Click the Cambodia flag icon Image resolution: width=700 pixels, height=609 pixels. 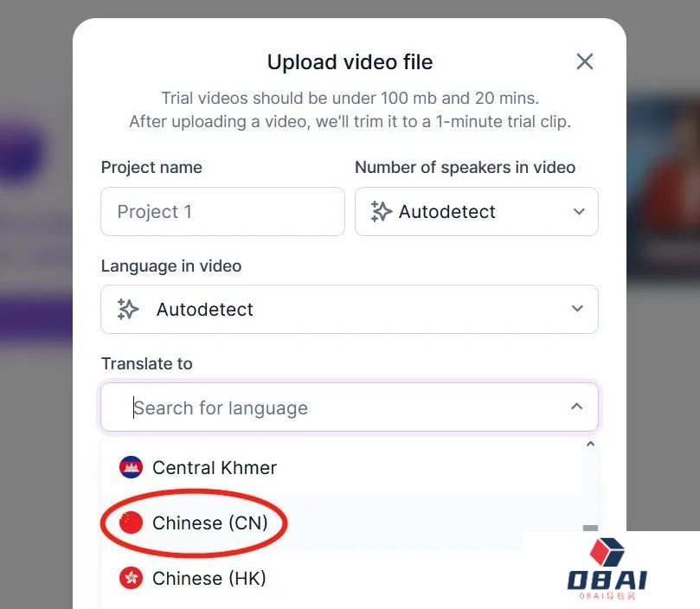click(x=131, y=467)
